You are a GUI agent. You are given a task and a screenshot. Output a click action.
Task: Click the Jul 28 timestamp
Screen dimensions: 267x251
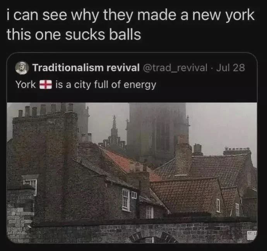pos(231,68)
